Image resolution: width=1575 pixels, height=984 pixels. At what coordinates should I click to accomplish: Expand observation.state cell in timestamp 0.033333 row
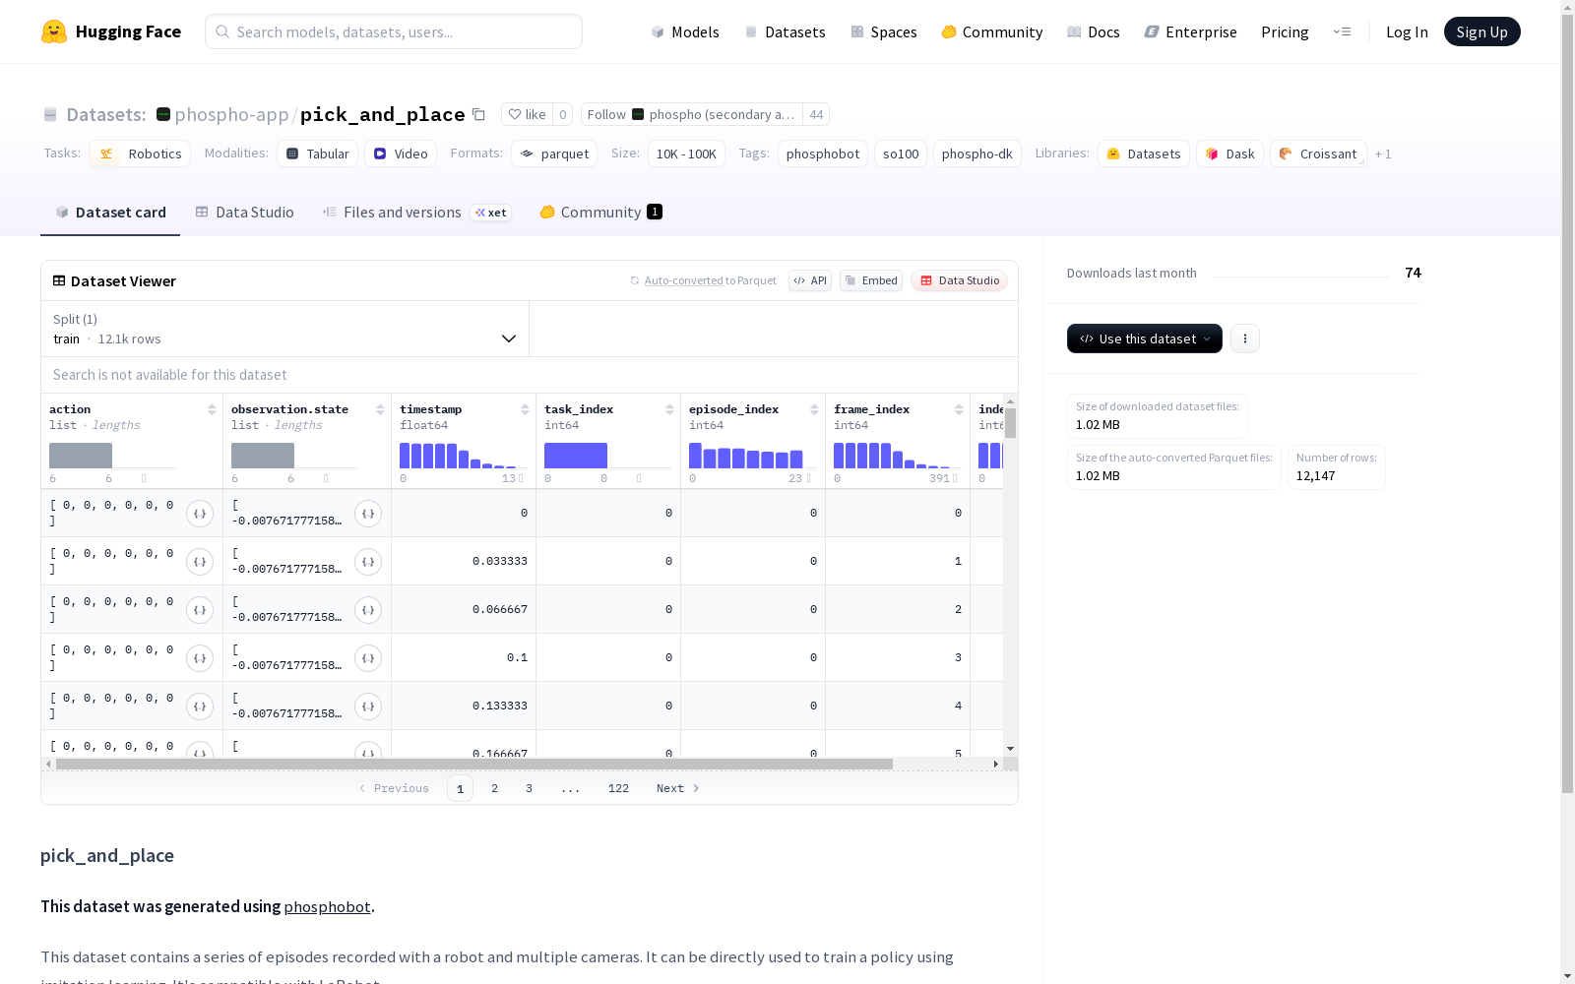click(x=368, y=562)
